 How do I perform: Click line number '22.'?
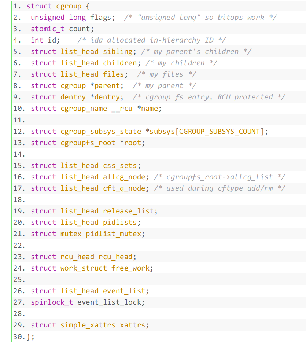(x=19, y=246)
